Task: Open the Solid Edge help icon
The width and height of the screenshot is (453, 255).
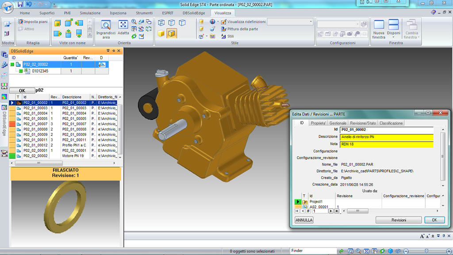Action: pos(433,12)
